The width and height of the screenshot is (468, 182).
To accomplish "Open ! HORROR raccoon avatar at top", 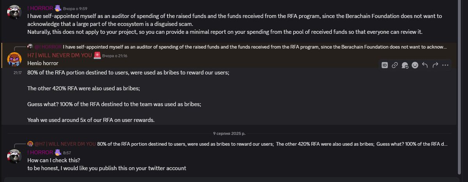I will tap(14, 12).
